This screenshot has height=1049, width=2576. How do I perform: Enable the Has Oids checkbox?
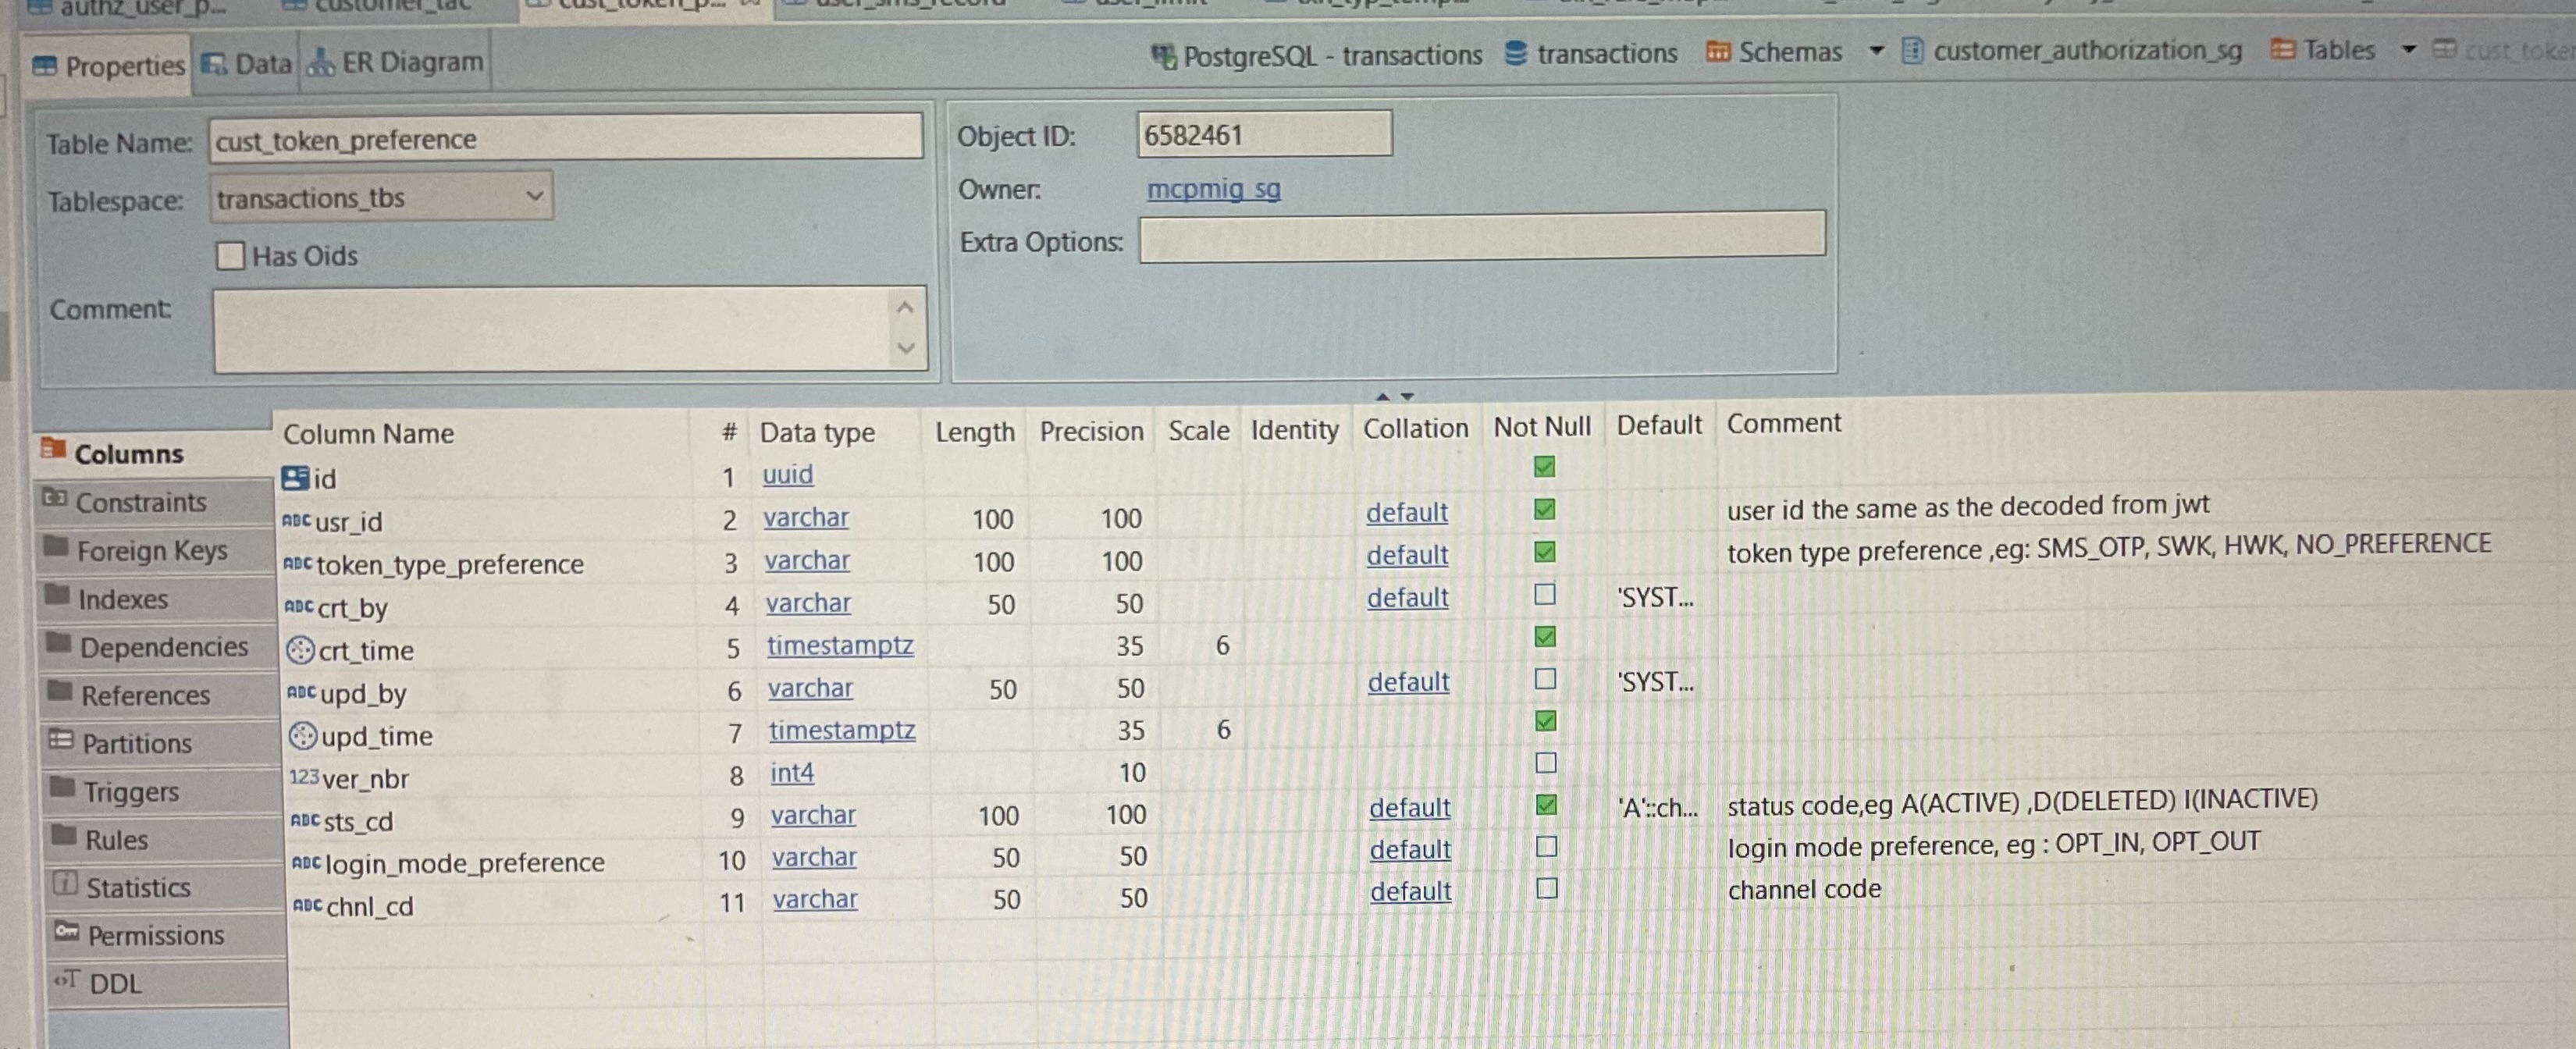coord(230,256)
